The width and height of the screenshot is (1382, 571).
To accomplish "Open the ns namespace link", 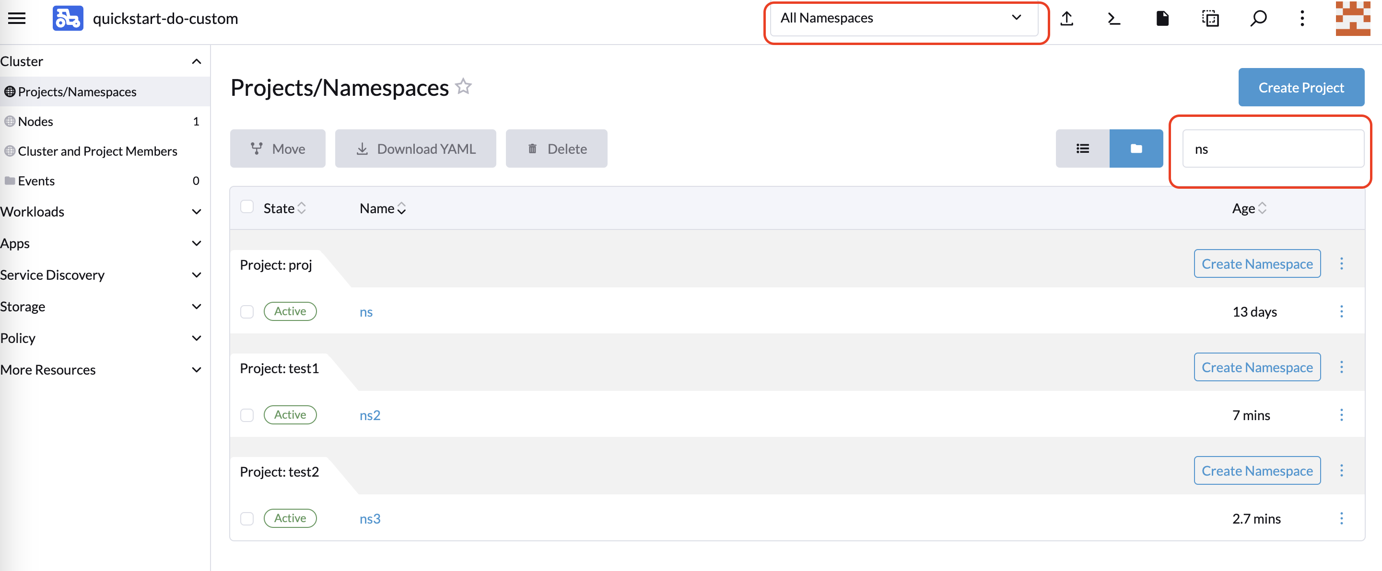I will pos(366,311).
